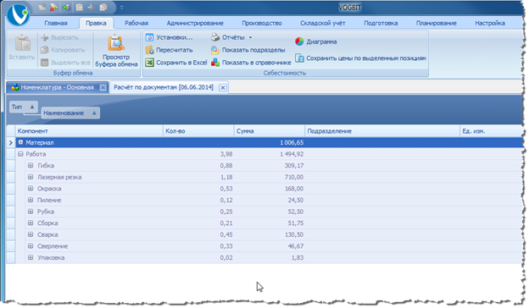The image size is (529, 308).
Task: Click the paste clipboard icon in quick access toolbar
Action: 80,7
